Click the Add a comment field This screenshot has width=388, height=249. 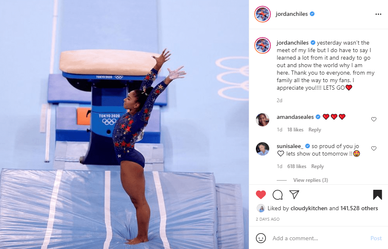click(319, 238)
